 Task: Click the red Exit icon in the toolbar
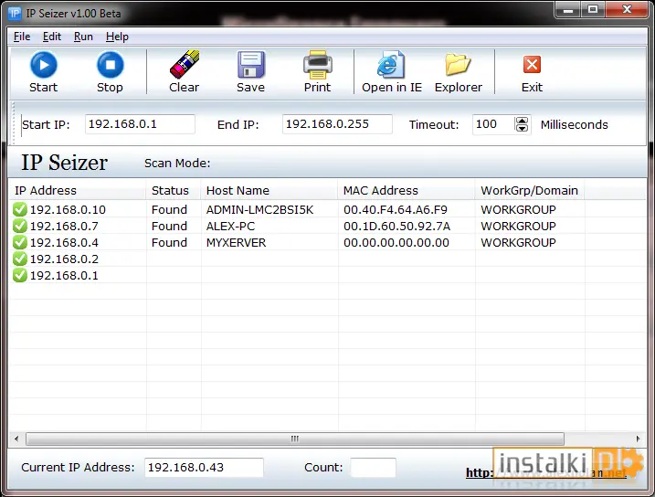click(x=532, y=65)
